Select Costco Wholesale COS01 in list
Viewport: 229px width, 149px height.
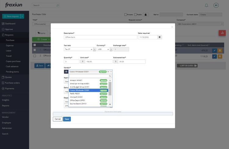pos(89,90)
